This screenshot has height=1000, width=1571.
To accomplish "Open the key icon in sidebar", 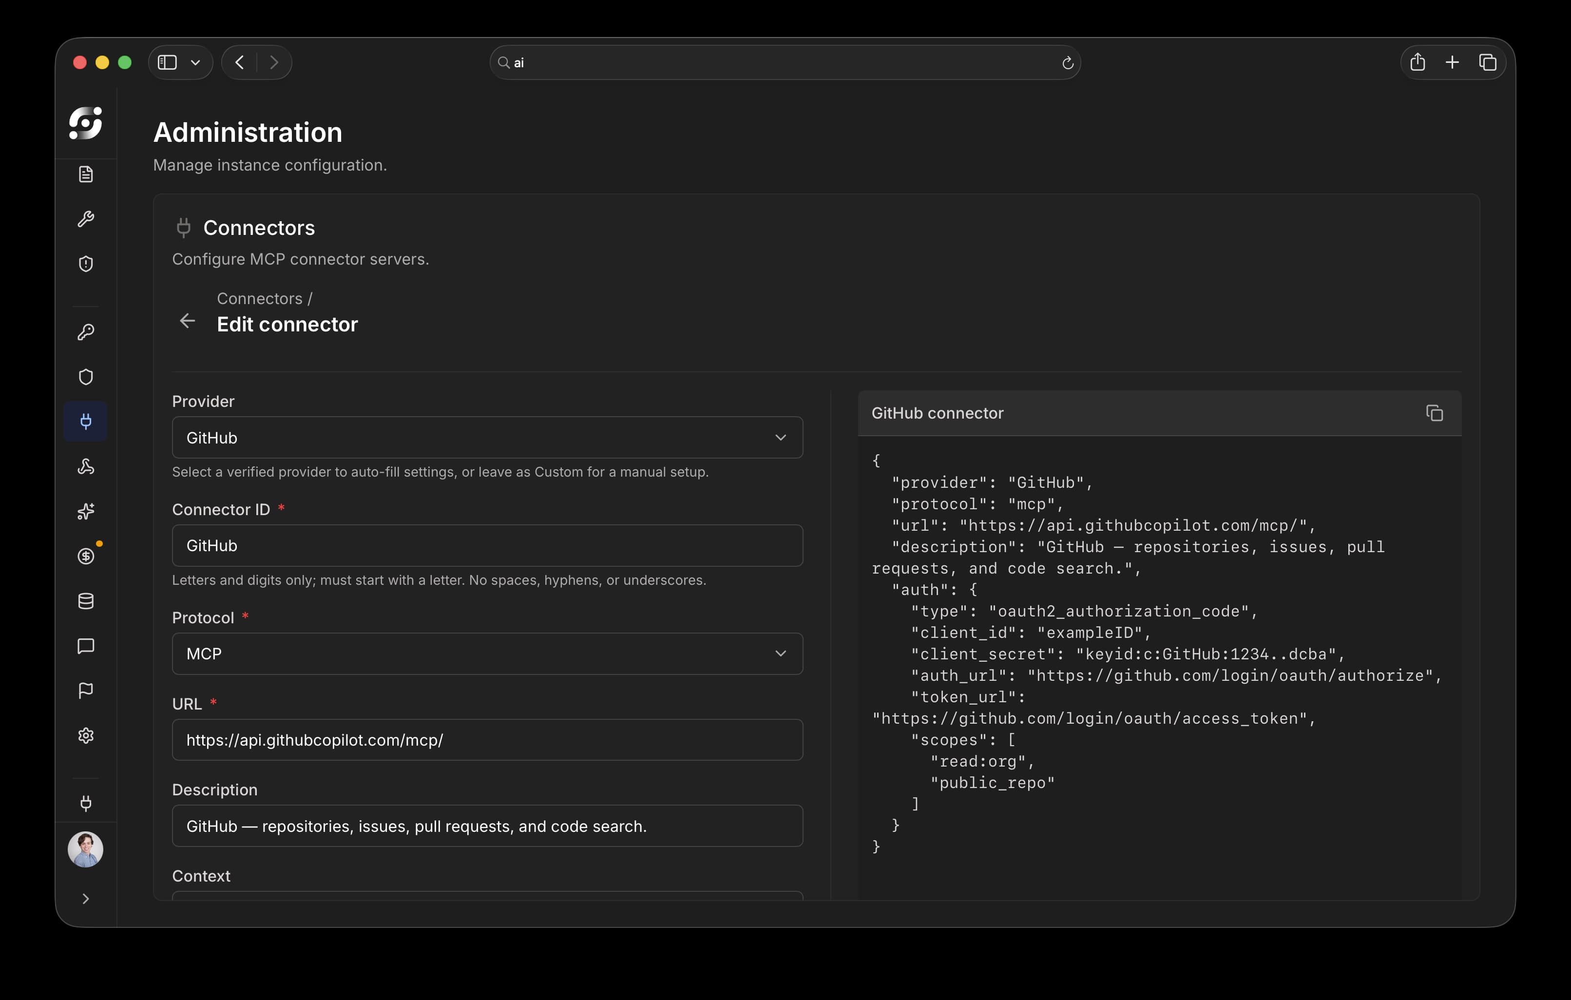I will click(x=85, y=332).
